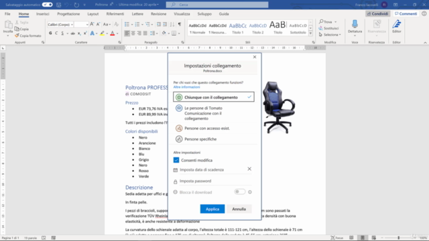Open the 'Seleziona' dropdown
The width and height of the screenshot is (429, 241).
[x=330, y=35]
